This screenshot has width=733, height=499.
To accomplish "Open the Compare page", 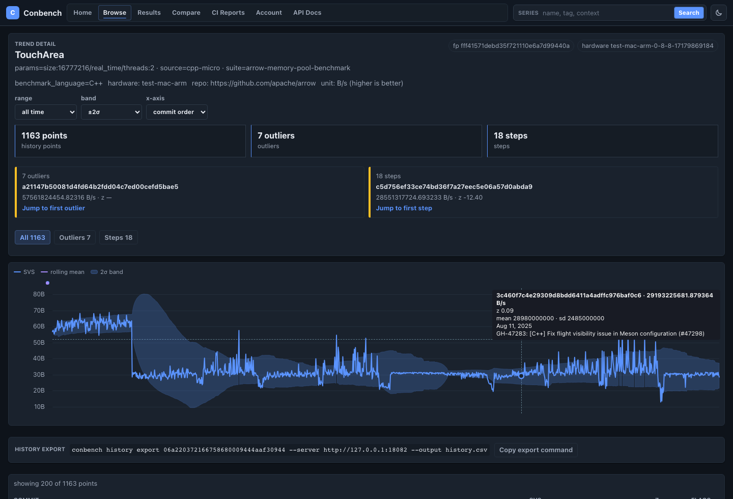I will (x=186, y=13).
